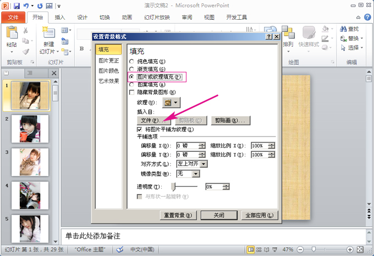Open Customize Quick Access Toolbar dropdown
The image size is (374, 256).
click(59, 6)
